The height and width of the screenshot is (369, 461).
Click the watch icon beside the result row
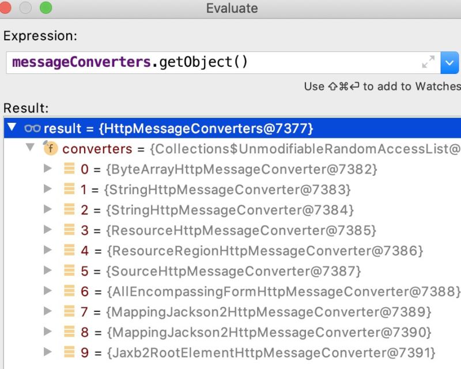point(34,129)
